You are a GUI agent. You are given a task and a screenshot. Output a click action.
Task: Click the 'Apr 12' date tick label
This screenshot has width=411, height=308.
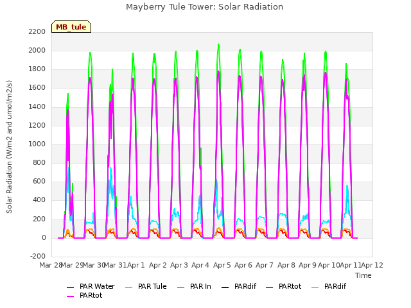(372, 265)
